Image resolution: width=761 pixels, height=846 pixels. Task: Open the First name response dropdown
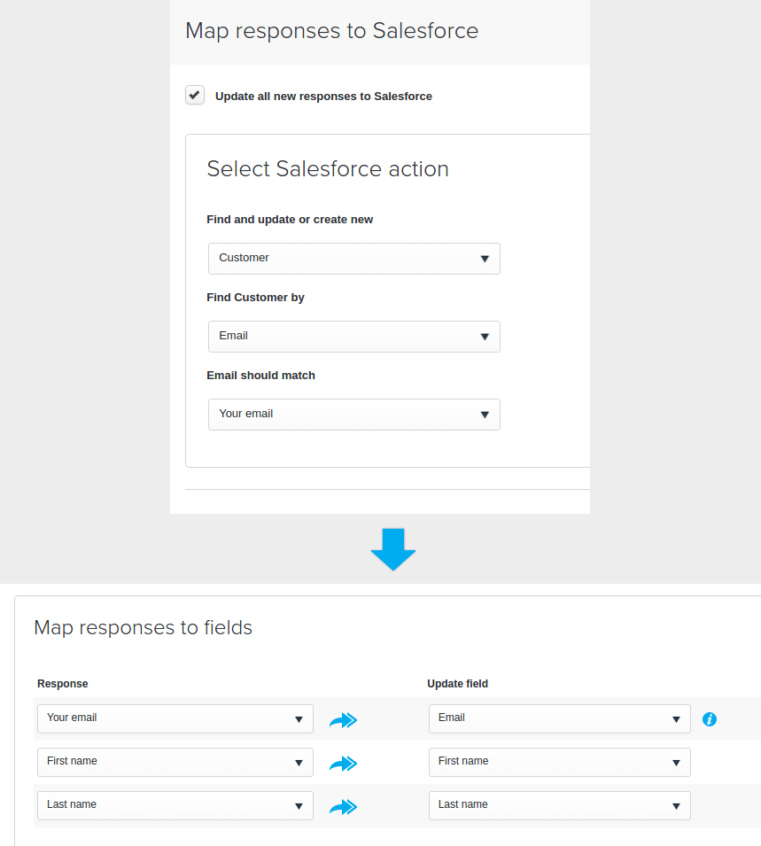pyautogui.click(x=175, y=762)
